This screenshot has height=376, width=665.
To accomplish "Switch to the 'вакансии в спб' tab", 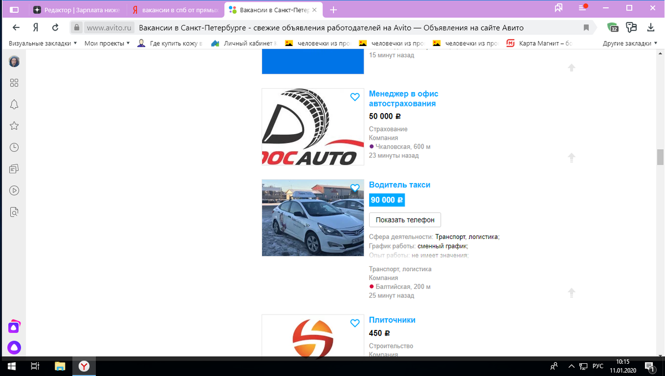I will pyautogui.click(x=175, y=10).
